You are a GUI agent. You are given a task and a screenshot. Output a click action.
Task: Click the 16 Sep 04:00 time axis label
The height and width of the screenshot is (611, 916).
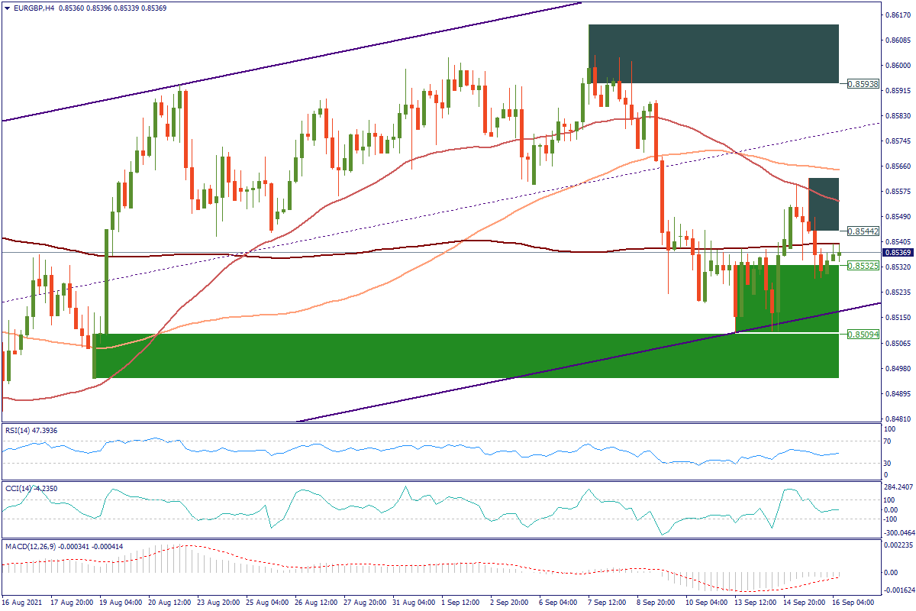coord(855,603)
